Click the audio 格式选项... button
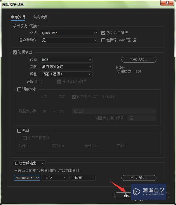 (139, 178)
